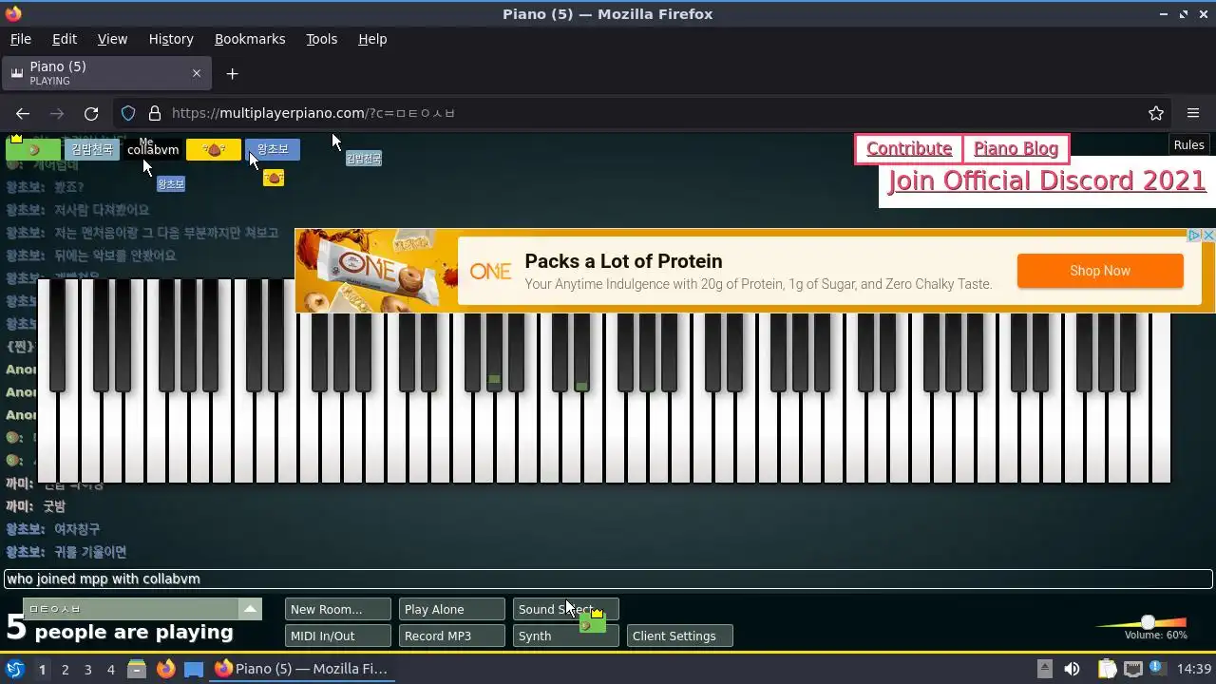The height and width of the screenshot is (684, 1216).
Task: Click the Play Alone button
Action: [452, 609]
